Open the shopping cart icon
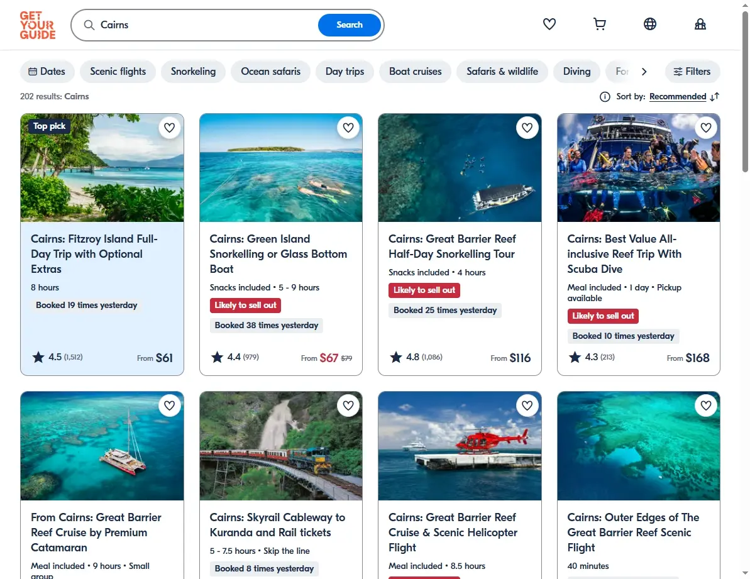Viewport: 750px width, 579px height. click(600, 24)
